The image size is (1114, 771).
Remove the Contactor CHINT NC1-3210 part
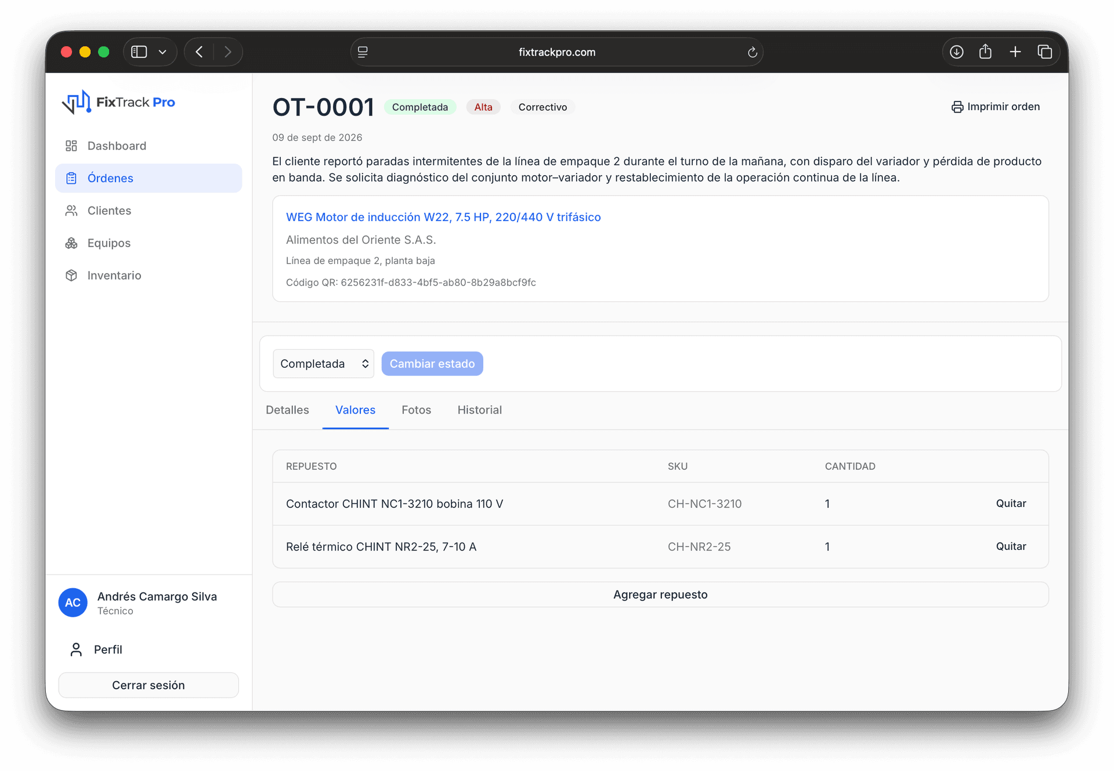click(1011, 504)
